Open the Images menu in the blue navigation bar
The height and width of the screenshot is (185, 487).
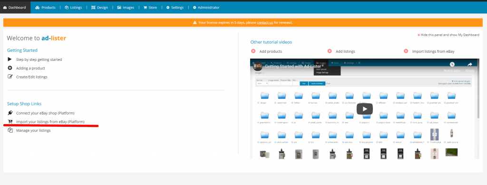tap(125, 8)
